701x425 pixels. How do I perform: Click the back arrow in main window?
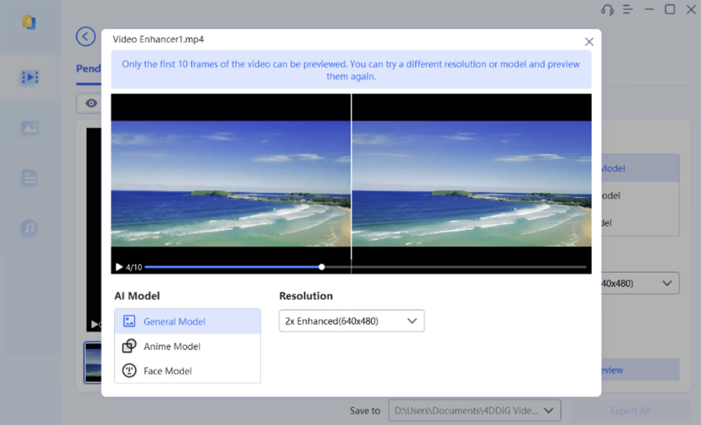point(86,36)
